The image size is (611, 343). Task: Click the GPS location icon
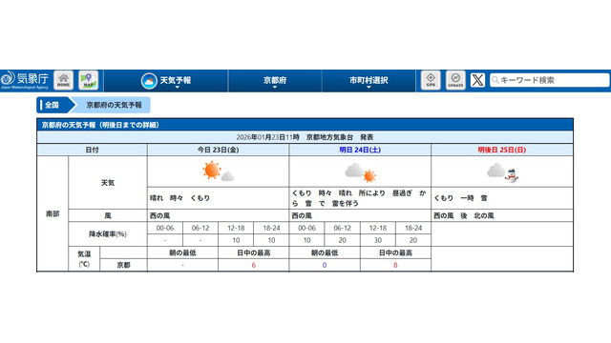(431, 80)
